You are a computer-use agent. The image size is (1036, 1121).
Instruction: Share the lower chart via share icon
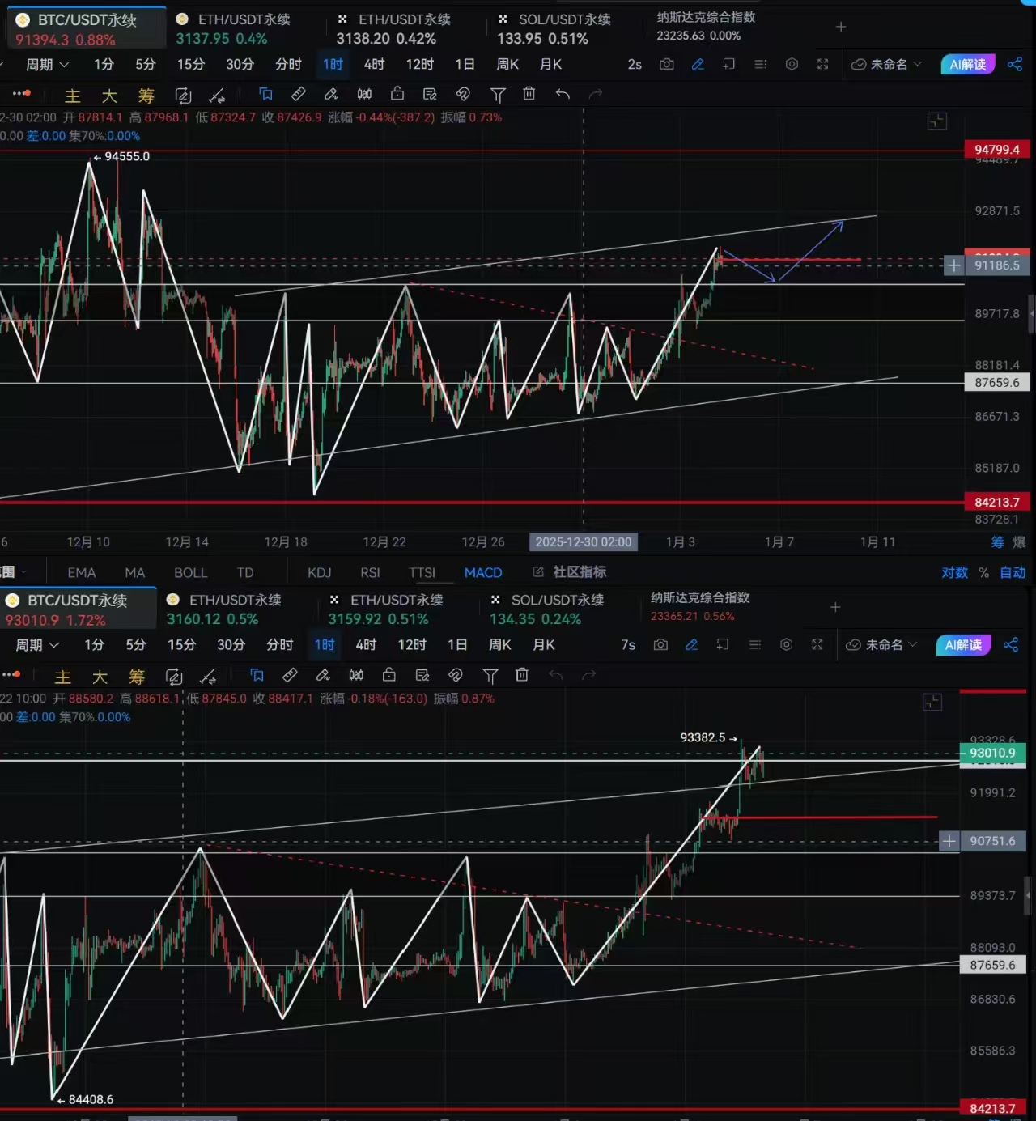point(1010,644)
